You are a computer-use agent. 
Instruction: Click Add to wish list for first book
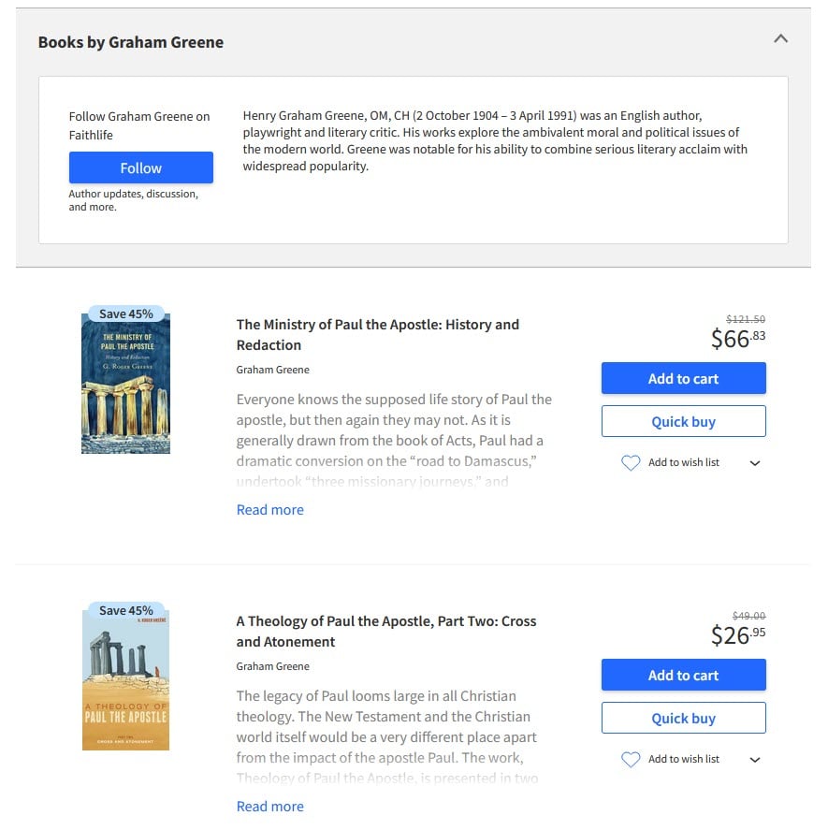click(684, 462)
